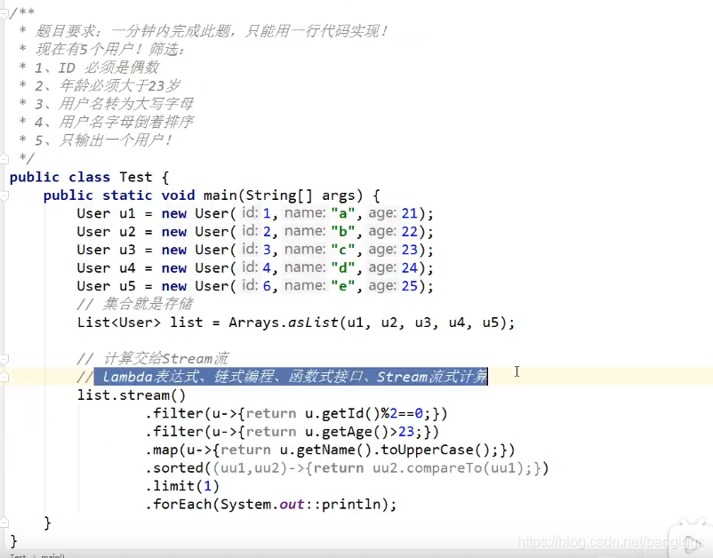Click string literal "b" in u2 line
Viewport: 713px width, 558px height.
[343, 231]
